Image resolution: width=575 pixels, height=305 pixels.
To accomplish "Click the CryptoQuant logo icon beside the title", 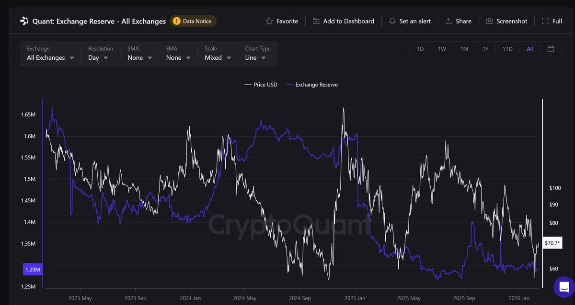I will (24, 21).
